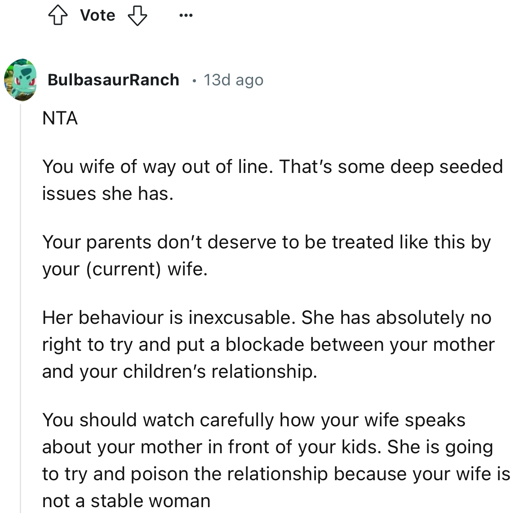Screen dimensions: 528x513
Task: Open the three-dot more options menu
Action: tap(185, 16)
